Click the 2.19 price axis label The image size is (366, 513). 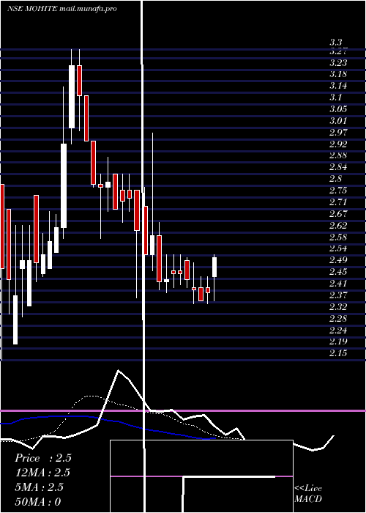(338, 342)
